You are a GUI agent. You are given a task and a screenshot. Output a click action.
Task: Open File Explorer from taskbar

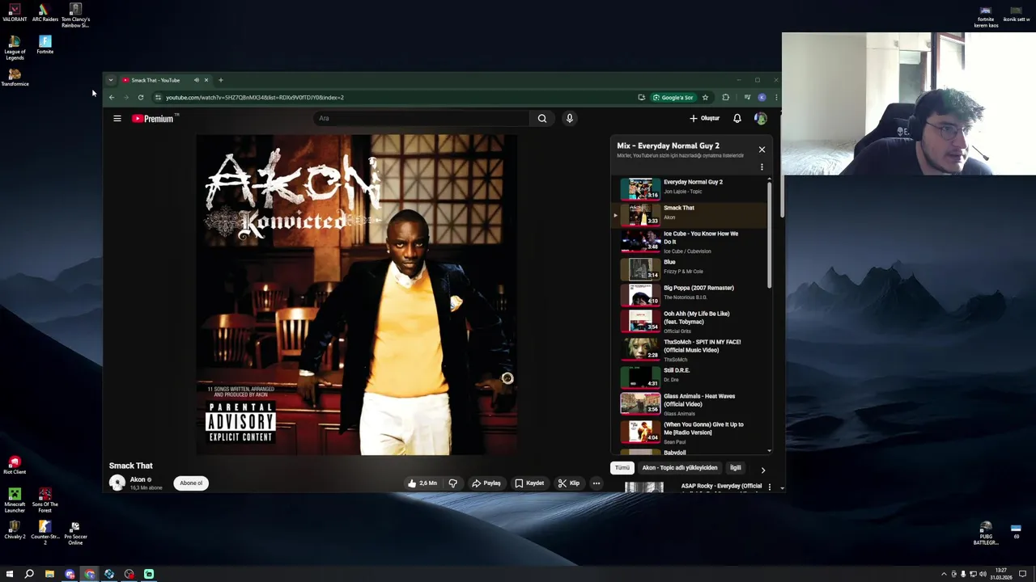click(49, 574)
